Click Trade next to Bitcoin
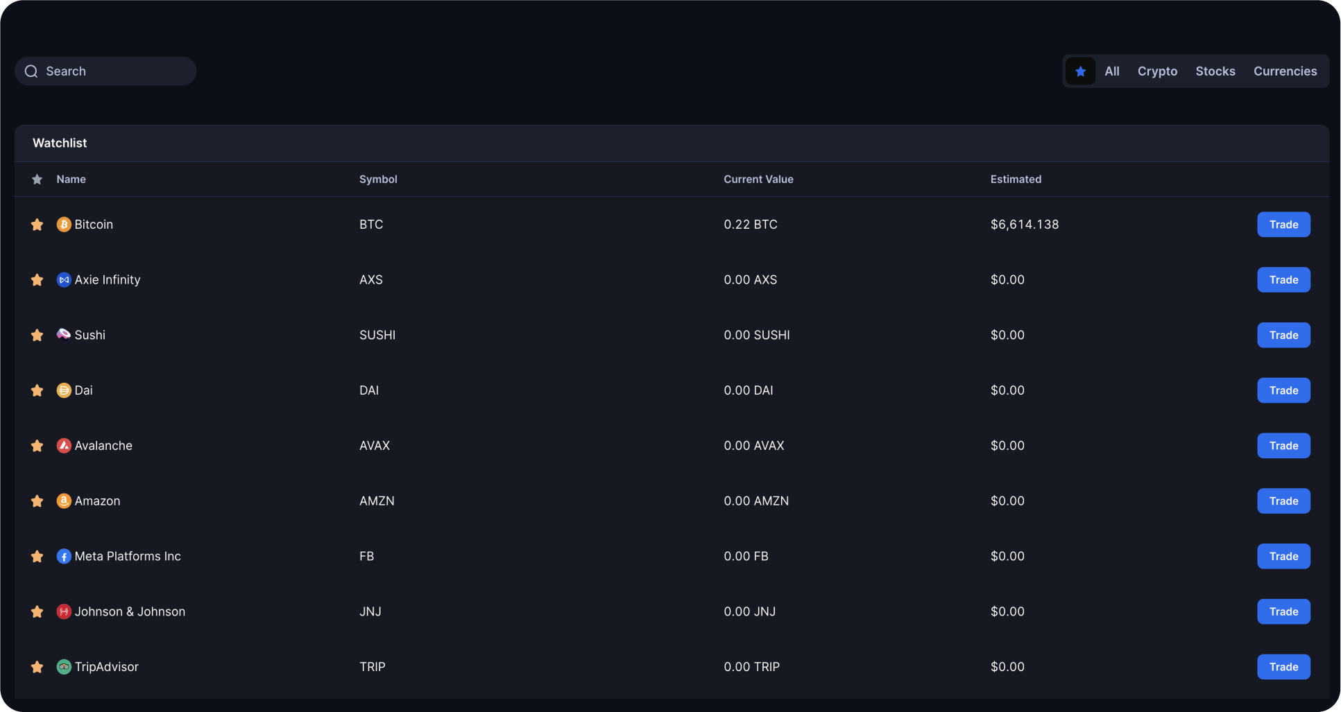The height and width of the screenshot is (712, 1341). click(1283, 224)
